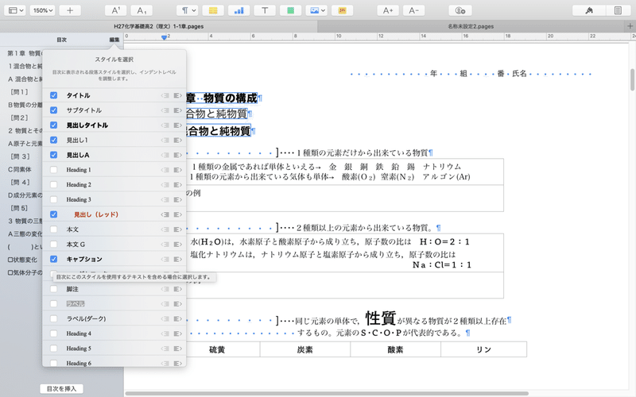The width and height of the screenshot is (636, 397).
Task: Decrease indent for 見出し（レッド） row
Action: tap(165, 214)
